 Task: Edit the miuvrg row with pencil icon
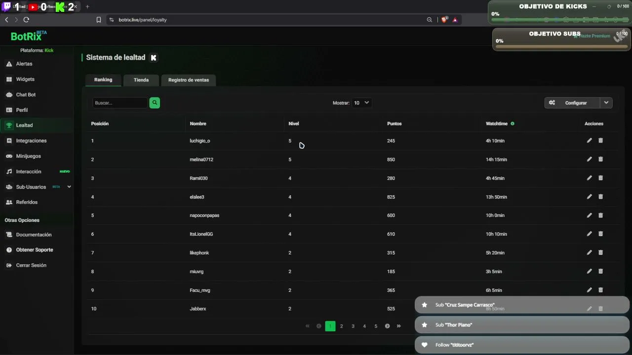click(x=589, y=271)
